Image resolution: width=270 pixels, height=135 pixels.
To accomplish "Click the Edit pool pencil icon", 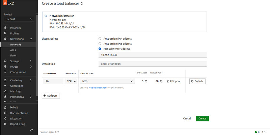I will (168, 81).
